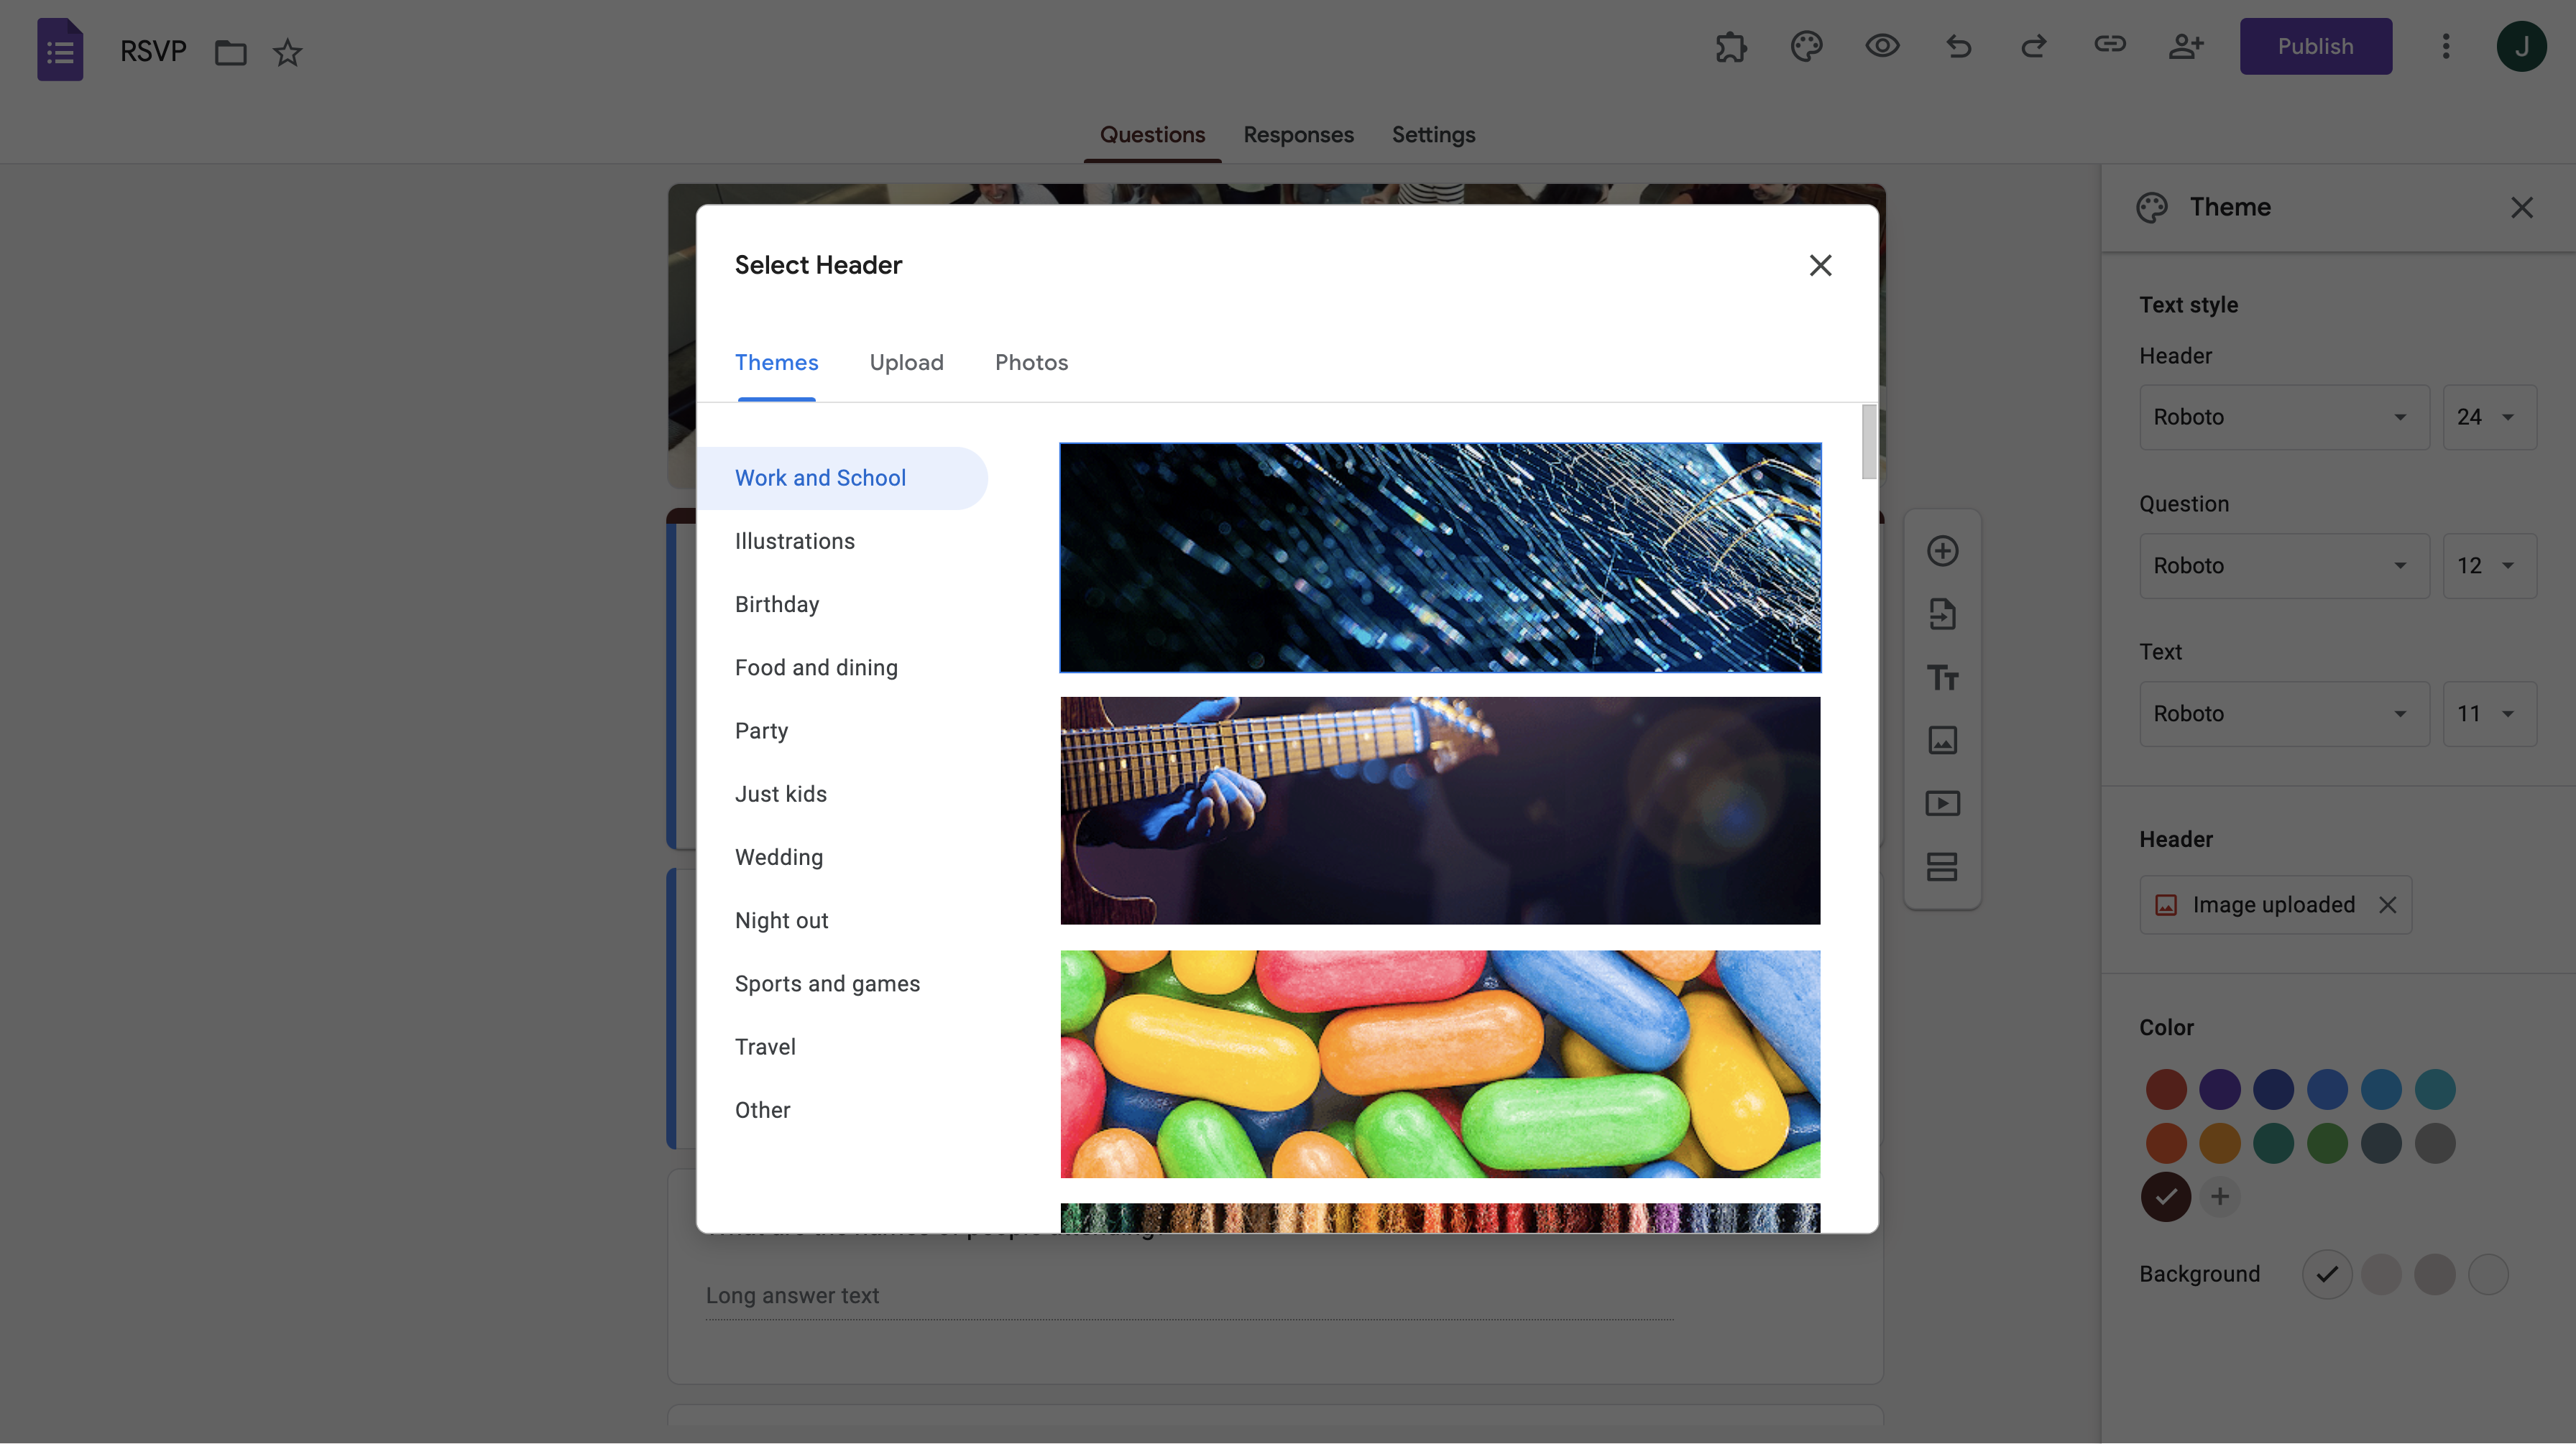The image size is (2576, 1444).
Task: Close the Select Header dialog
Action: [1820, 265]
